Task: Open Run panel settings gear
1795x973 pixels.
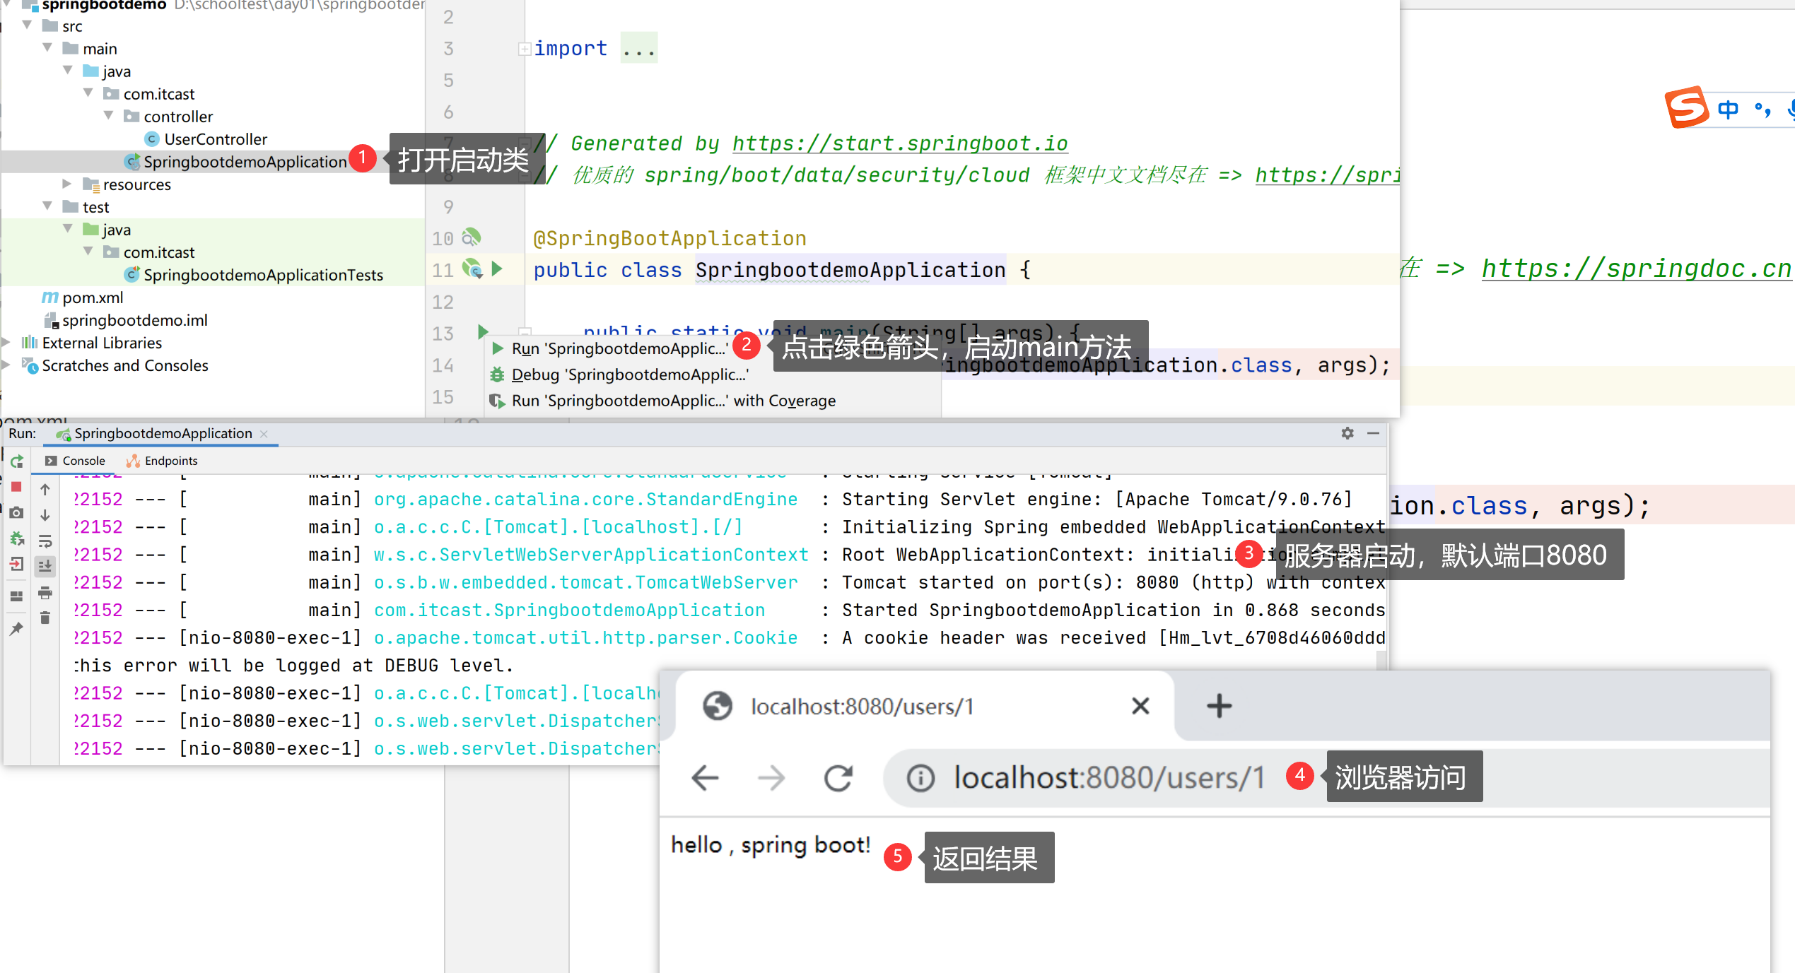Action: point(1347,433)
